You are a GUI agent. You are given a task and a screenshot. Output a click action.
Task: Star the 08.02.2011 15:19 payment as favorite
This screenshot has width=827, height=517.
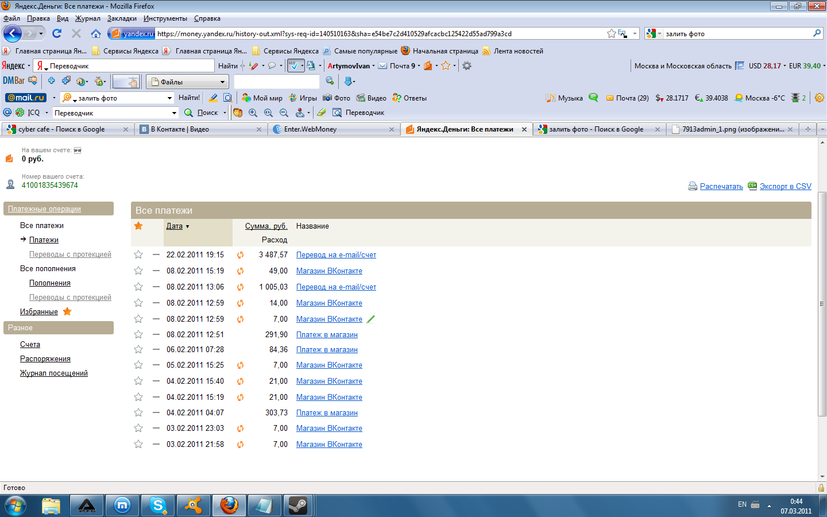pyautogui.click(x=138, y=271)
